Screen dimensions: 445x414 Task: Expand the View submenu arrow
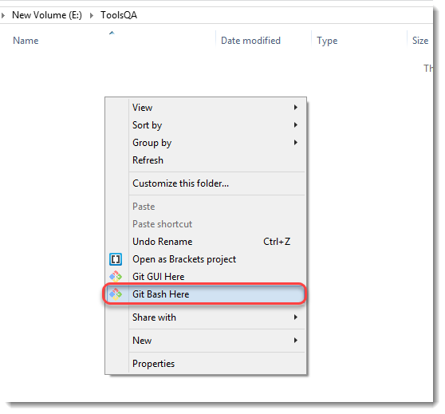[295, 108]
